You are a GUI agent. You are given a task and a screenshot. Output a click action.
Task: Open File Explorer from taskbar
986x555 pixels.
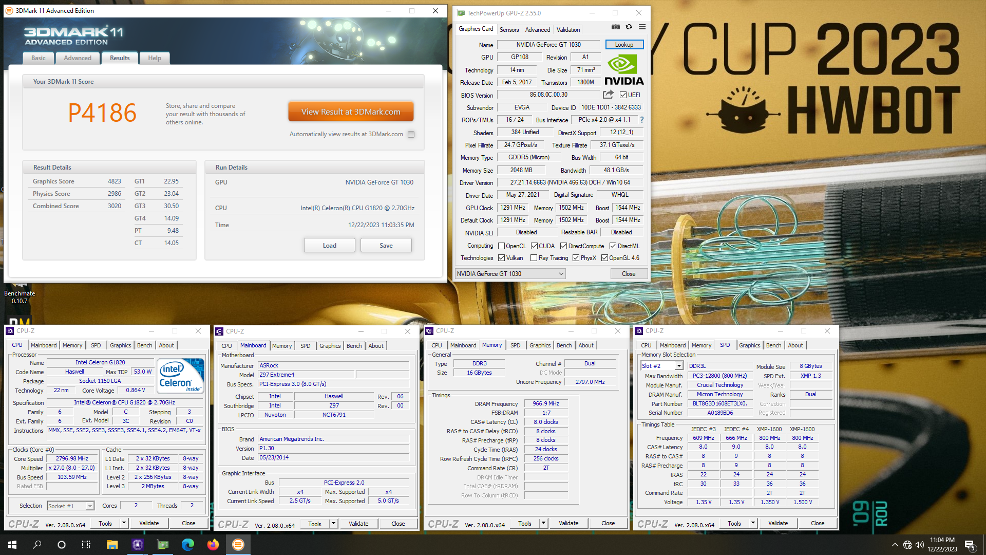point(112,545)
